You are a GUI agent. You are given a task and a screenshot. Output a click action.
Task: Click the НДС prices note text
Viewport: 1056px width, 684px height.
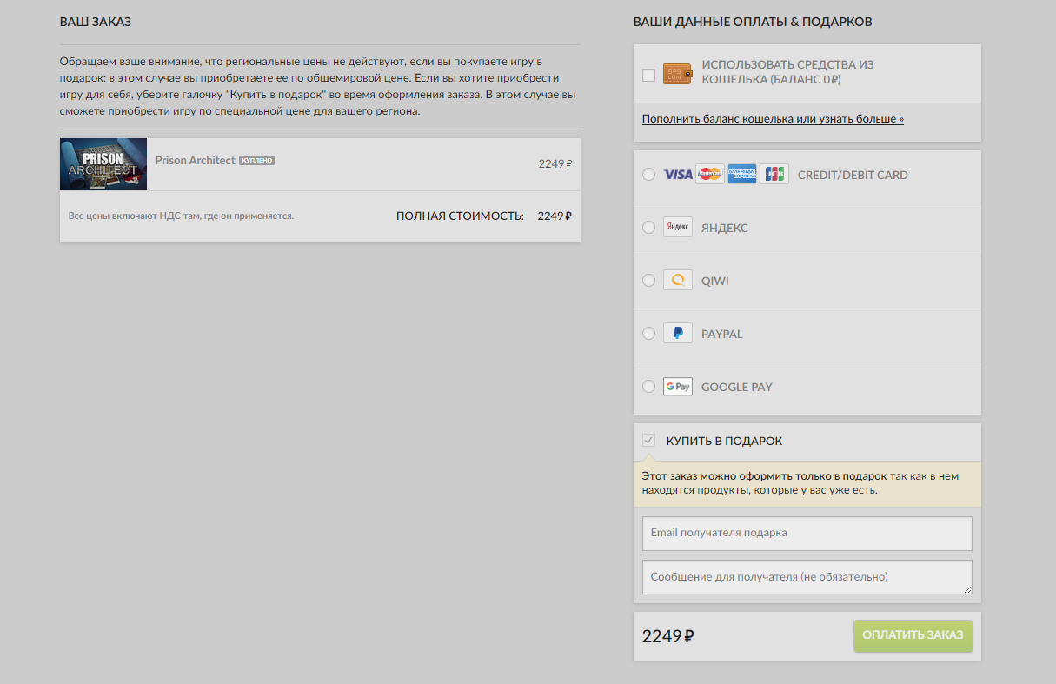[x=181, y=216]
